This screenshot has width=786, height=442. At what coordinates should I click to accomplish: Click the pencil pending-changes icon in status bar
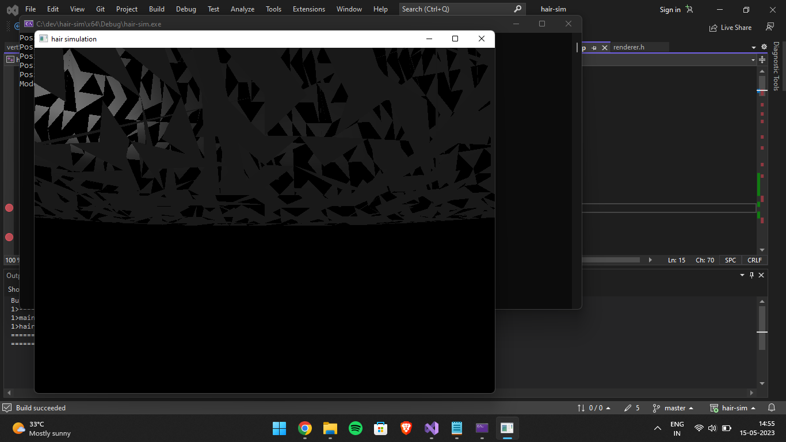tap(628, 407)
